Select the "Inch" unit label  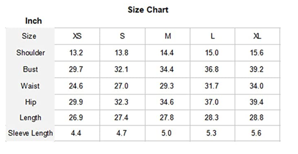[x=33, y=21]
